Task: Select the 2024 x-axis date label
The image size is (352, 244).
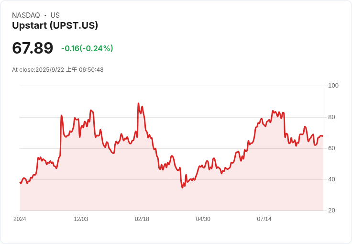Action: pyautogui.click(x=20, y=219)
